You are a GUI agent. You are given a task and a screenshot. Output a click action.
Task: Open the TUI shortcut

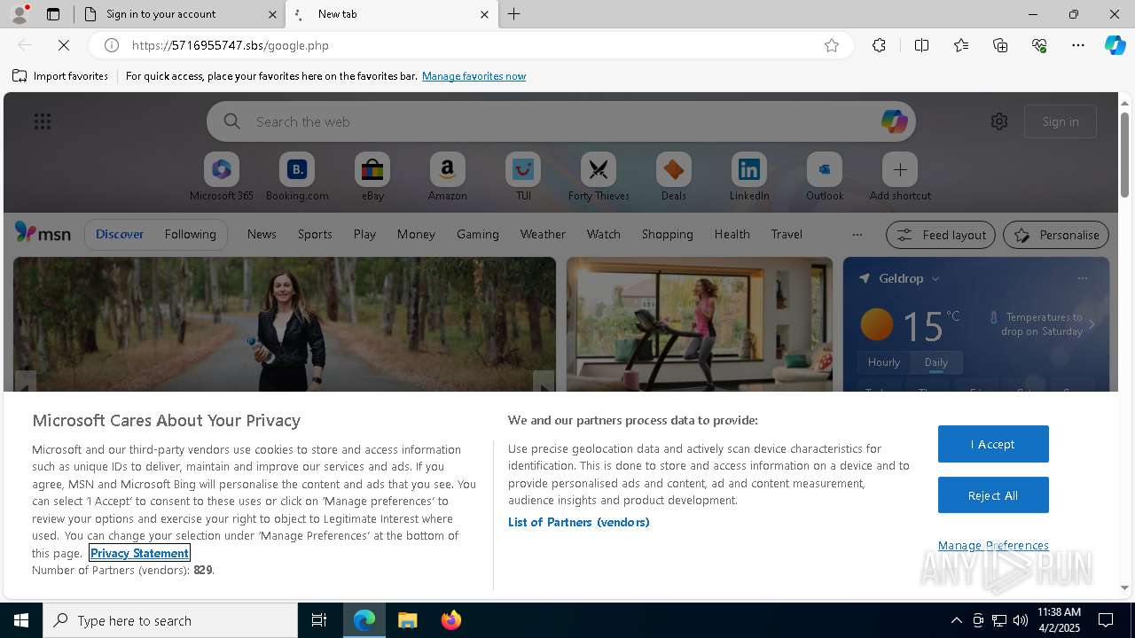point(523,176)
